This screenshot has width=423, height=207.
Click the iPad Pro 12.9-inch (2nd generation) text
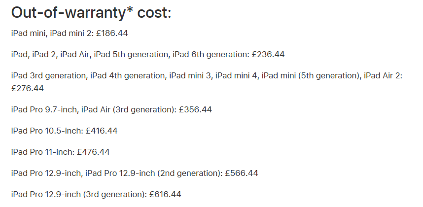[154, 173]
